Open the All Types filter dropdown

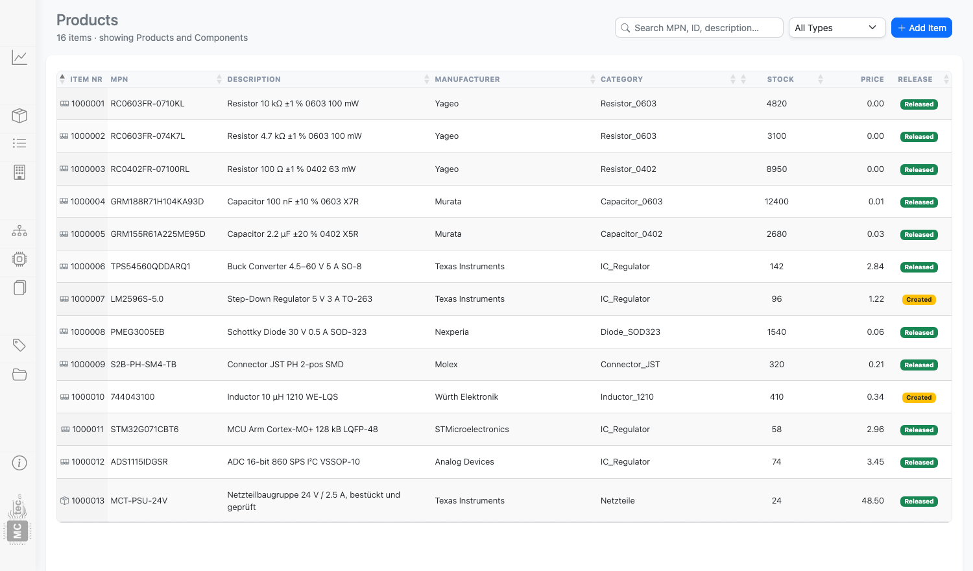click(x=837, y=28)
